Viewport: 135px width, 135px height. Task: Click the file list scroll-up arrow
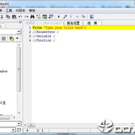[x=19, y=45]
